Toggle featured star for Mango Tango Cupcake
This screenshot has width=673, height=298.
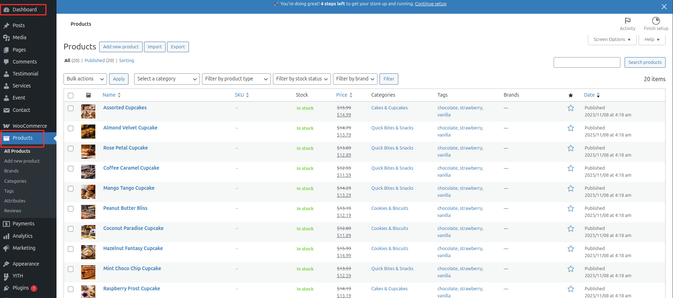point(571,189)
